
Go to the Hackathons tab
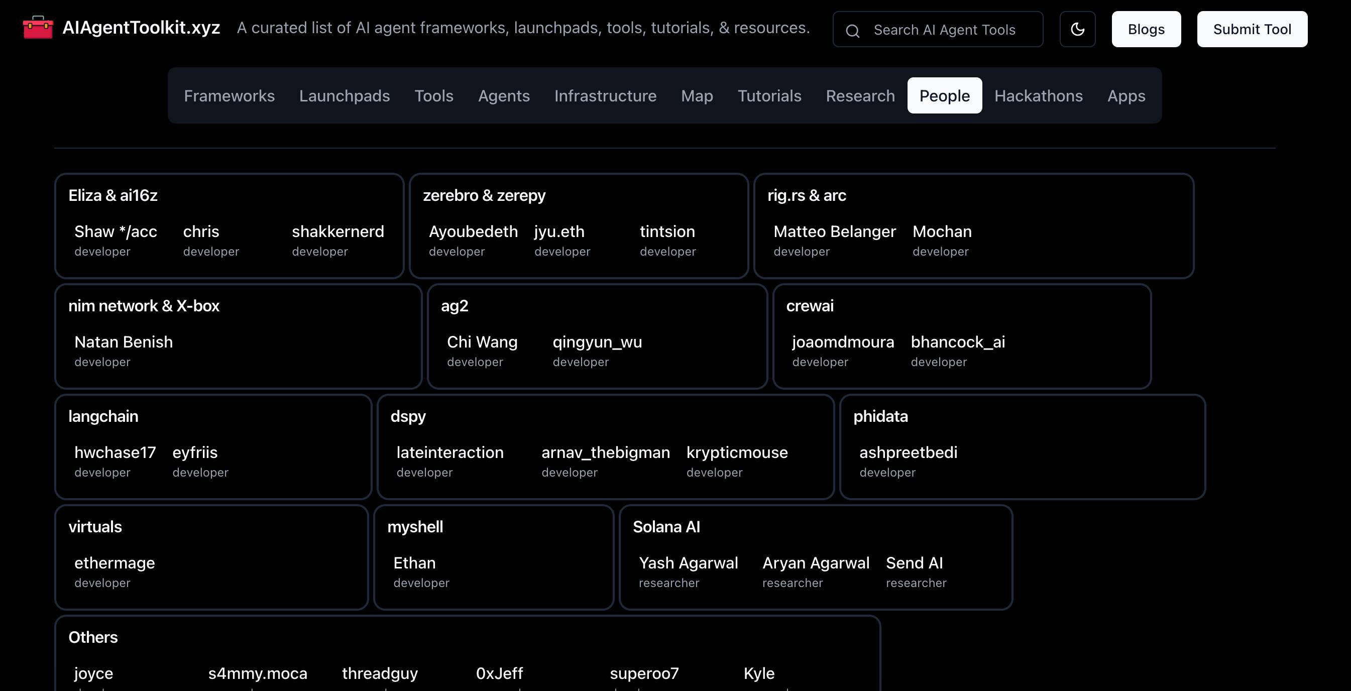coord(1039,96)
